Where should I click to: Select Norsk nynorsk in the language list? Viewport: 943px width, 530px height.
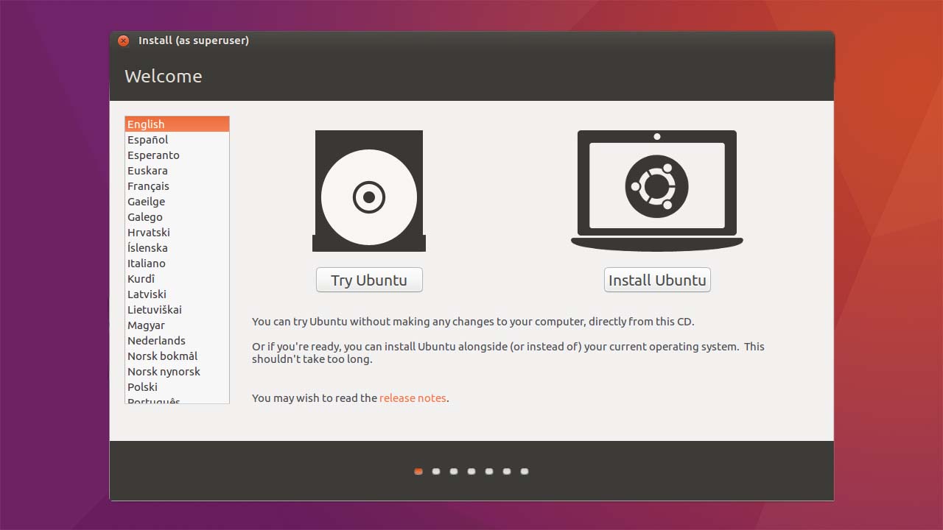pyautogui.click(x=178, y=371)
